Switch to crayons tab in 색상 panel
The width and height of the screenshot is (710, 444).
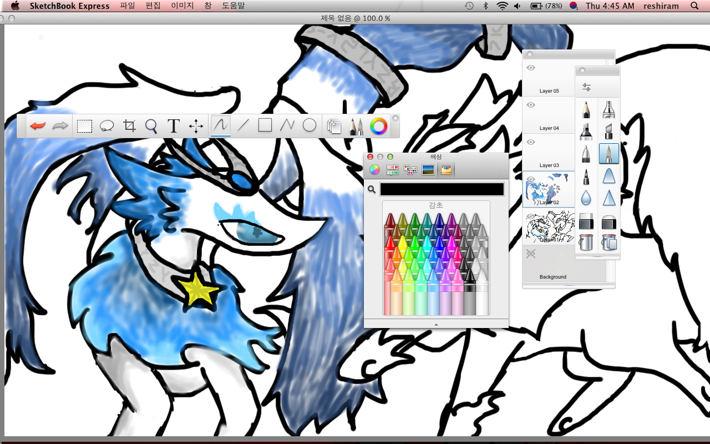coord(447,170)
